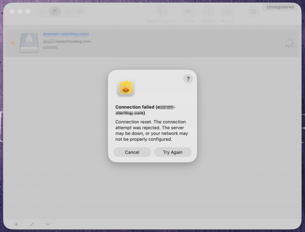
Task: Open help via the question mark button
Action: pos(188,79)
